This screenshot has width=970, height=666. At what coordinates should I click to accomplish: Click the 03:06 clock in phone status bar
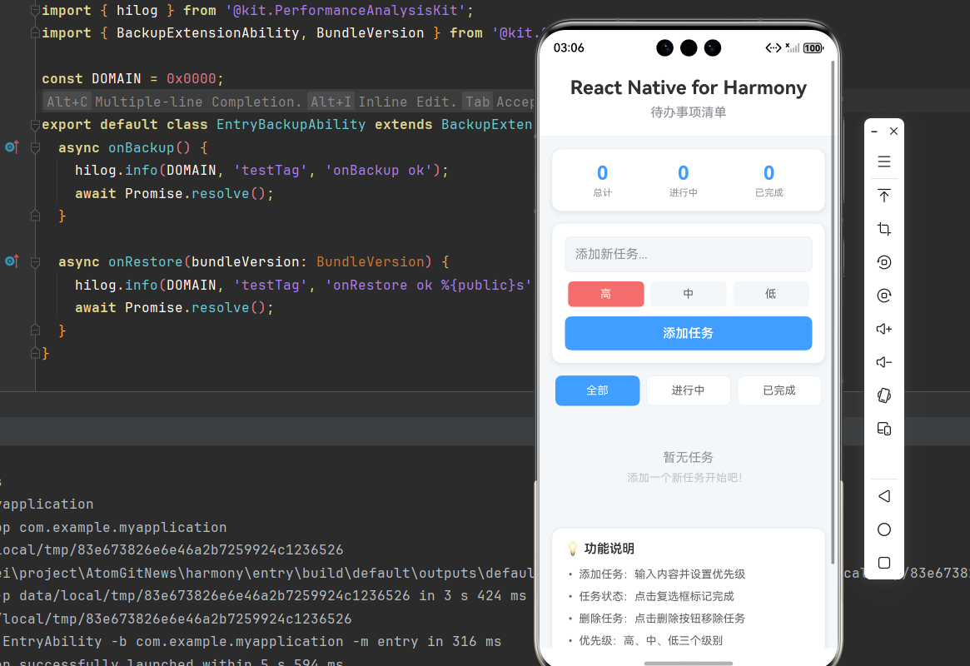[569, 47]
